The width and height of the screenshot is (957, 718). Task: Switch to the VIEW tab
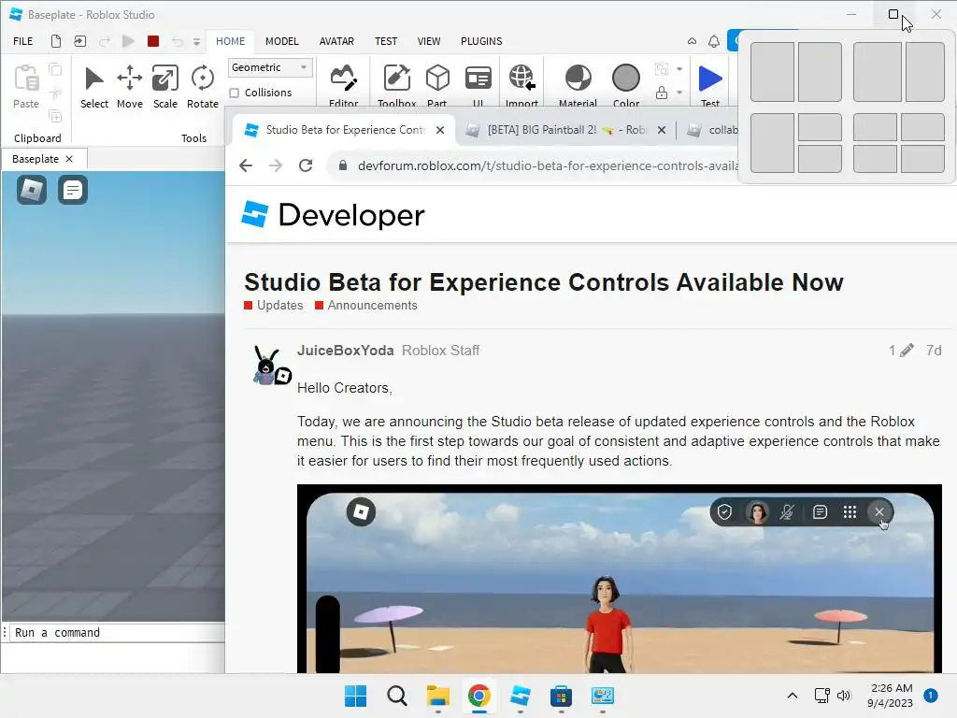[428, 41]
